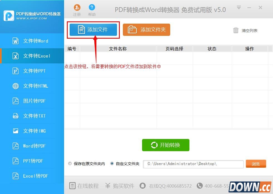
Task: Click the 添加文件 button to add files
Action: tap(93, 30)
